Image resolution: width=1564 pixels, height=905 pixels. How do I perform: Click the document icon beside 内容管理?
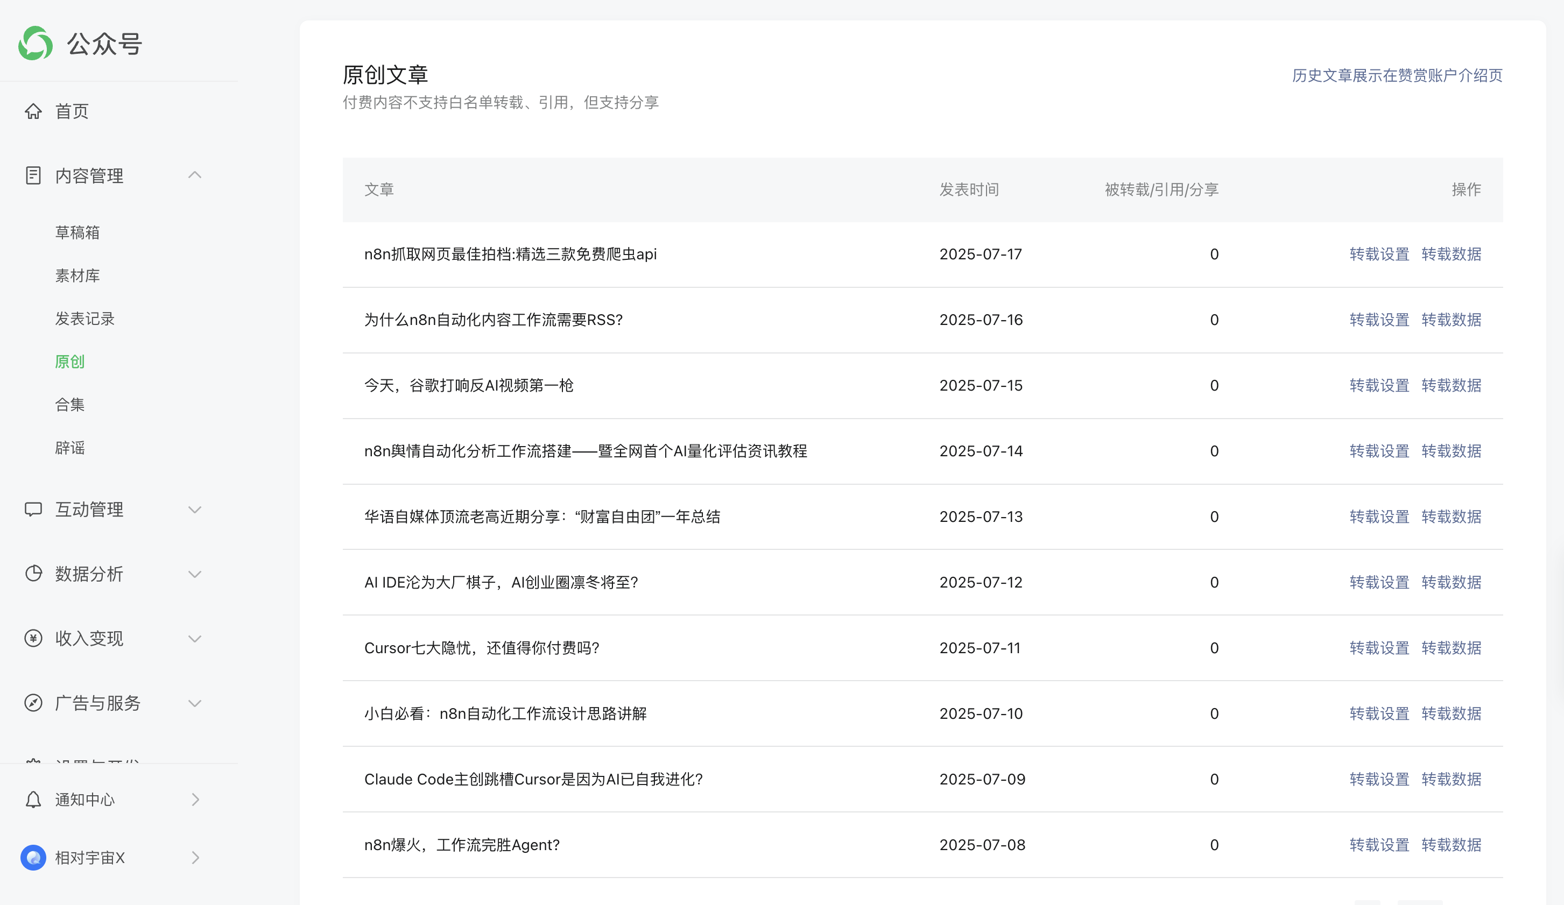[x=33, y=175]
